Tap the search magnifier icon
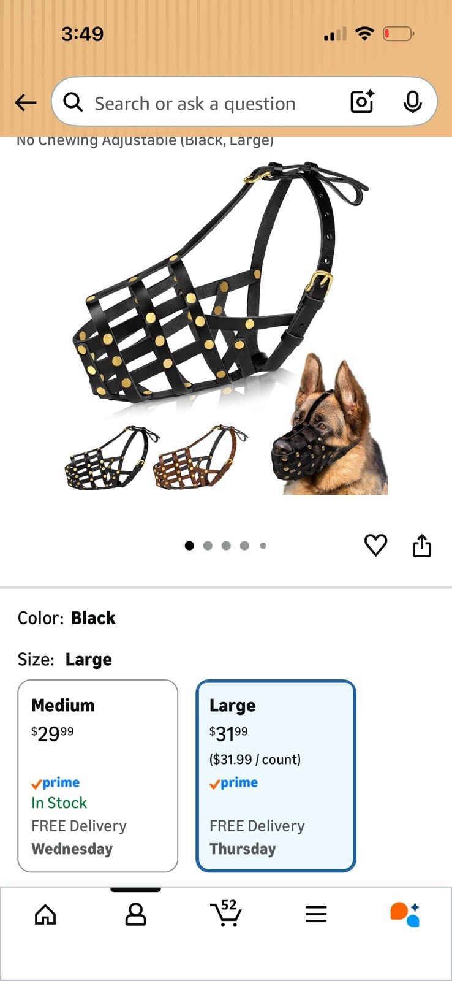The height and width of the screenshot is (981, 452). (x=73, y=102)
